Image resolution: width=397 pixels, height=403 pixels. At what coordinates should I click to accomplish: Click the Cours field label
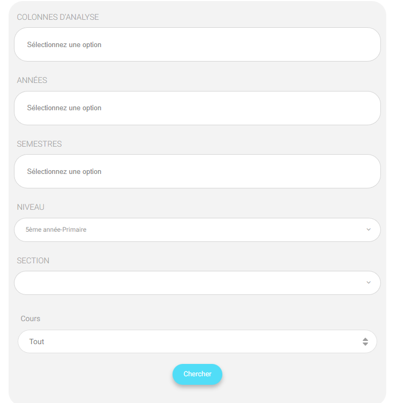point(31,318)
